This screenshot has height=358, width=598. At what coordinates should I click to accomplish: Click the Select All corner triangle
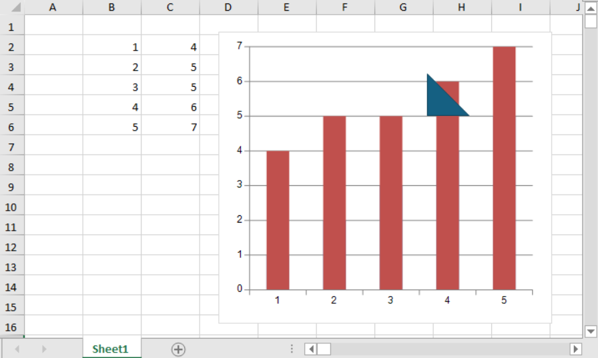(12, 8)
